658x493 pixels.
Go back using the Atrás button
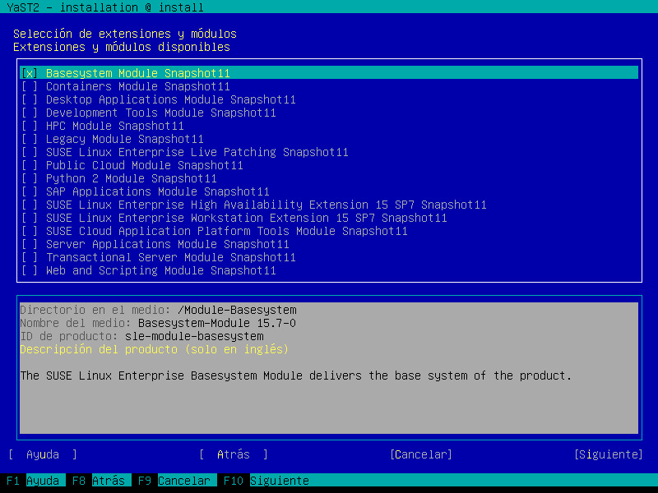point(234,454)
